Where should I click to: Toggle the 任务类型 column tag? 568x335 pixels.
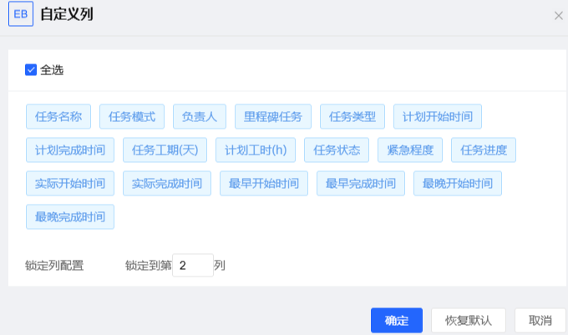pos(352,117)
